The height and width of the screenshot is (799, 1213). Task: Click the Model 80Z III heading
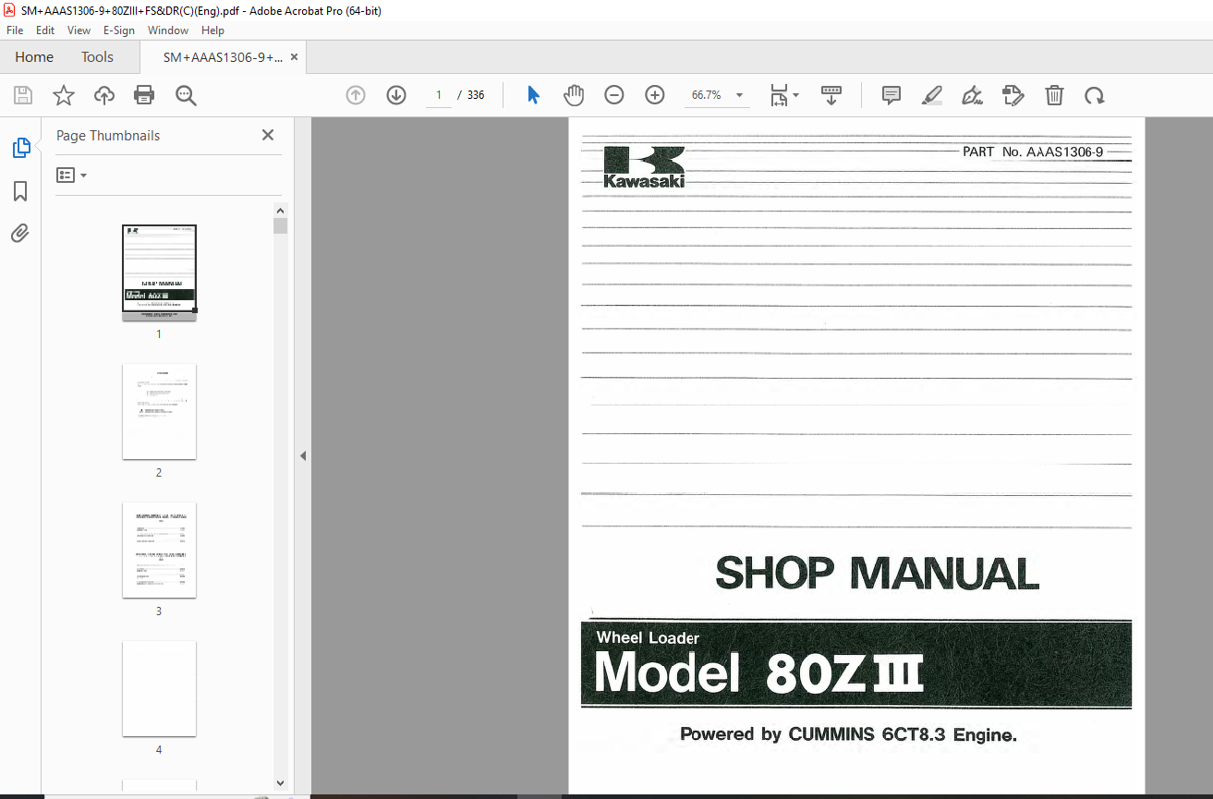click(x=758, y=672)
